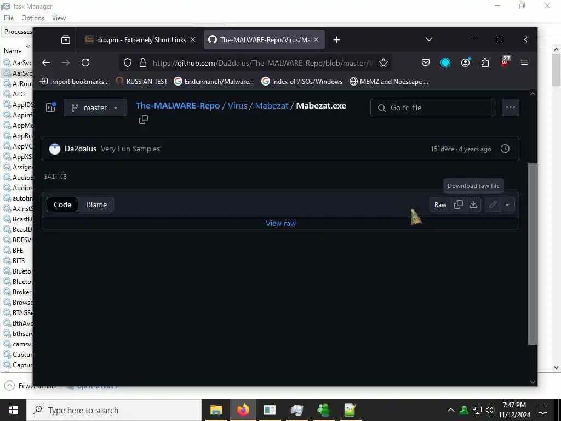
Task: Open Firefox account icon
Action: tap(466, 62)
